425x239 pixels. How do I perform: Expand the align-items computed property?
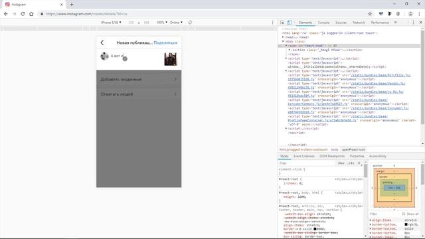(x=371, y=220)
